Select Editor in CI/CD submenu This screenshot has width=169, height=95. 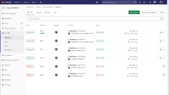[6, 42]
